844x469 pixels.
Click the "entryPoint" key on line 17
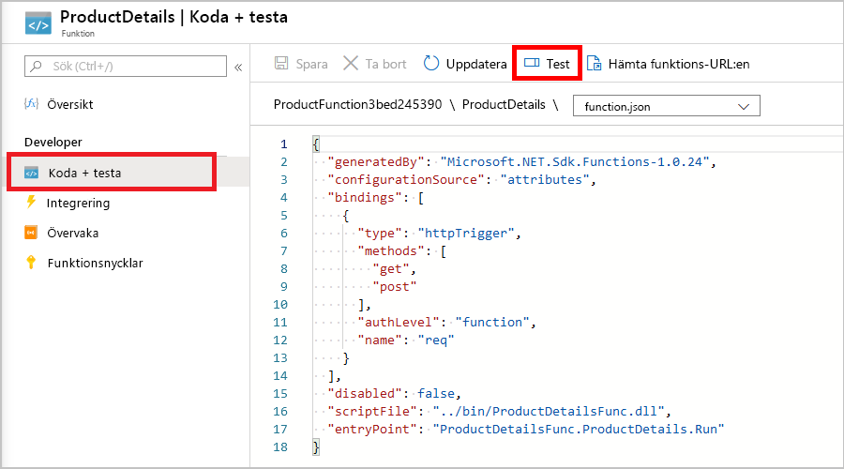click(372, 429)
